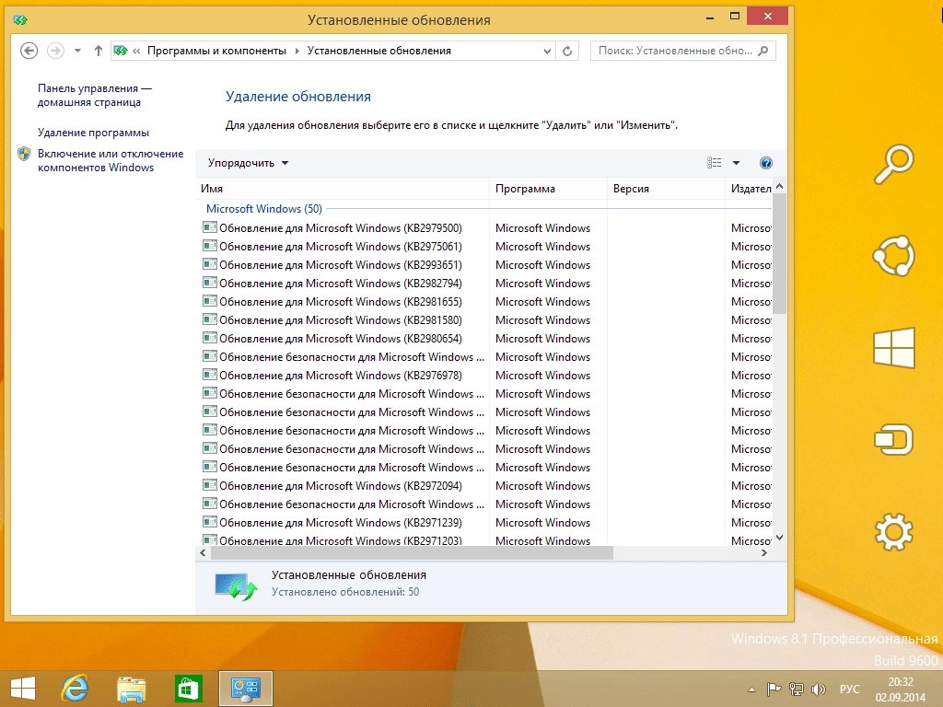Open File Explorer from the taskbar

tap(131, 689)
